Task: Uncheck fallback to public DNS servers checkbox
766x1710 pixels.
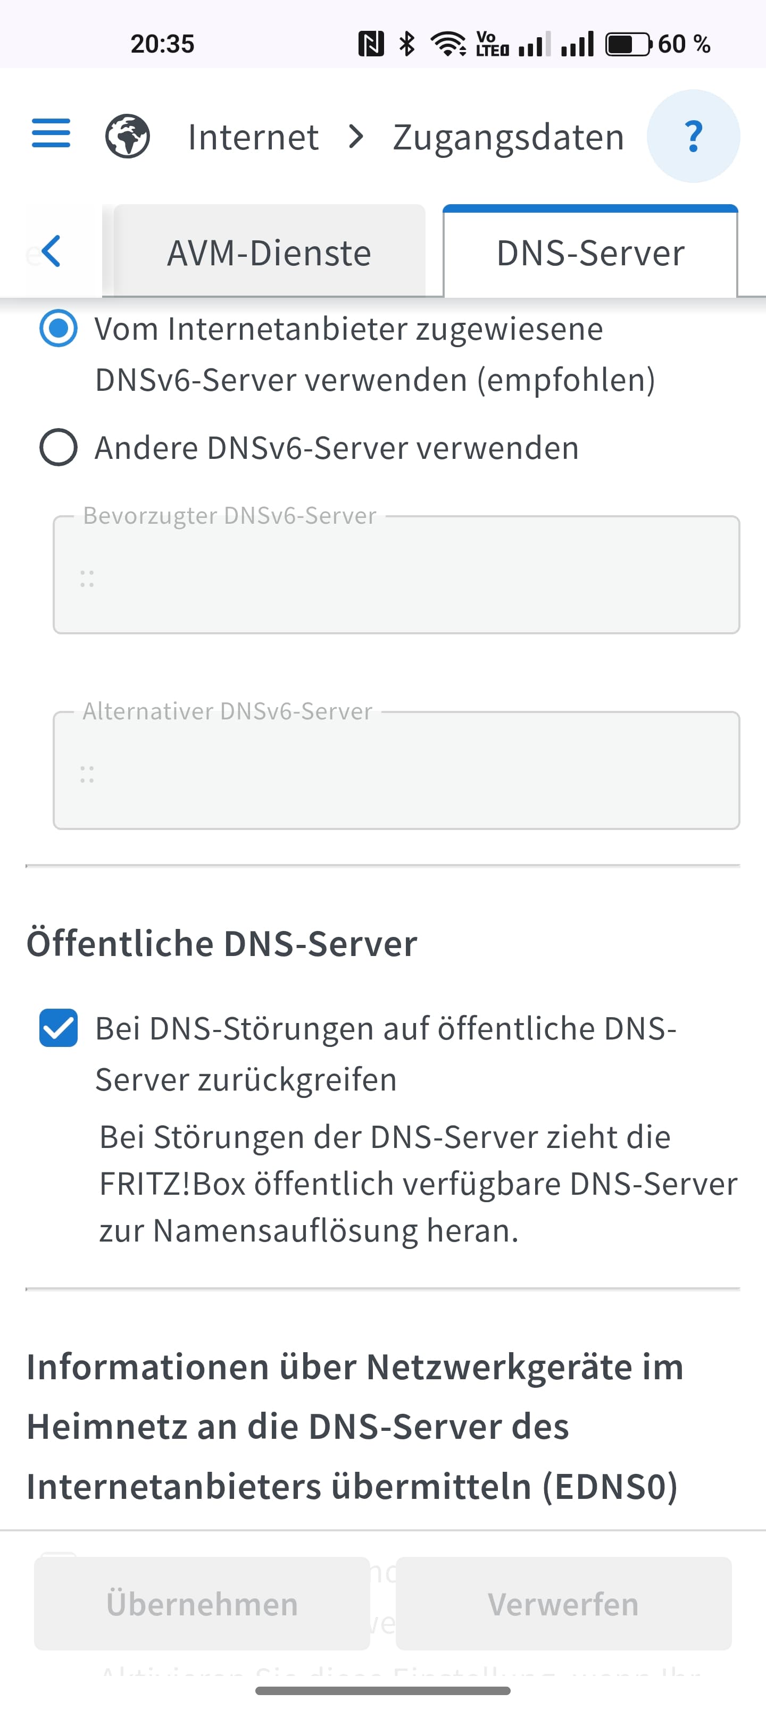Action: click(x=59, y=1028)
